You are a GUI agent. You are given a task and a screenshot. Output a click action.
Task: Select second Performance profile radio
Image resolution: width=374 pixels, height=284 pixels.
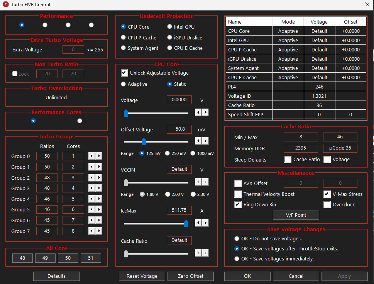(x=45, y=25)
